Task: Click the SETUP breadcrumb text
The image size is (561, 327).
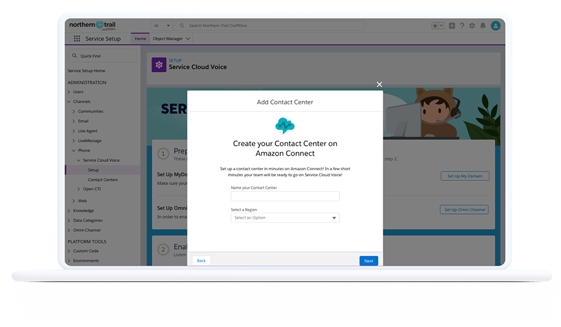Action: [175, 60]
